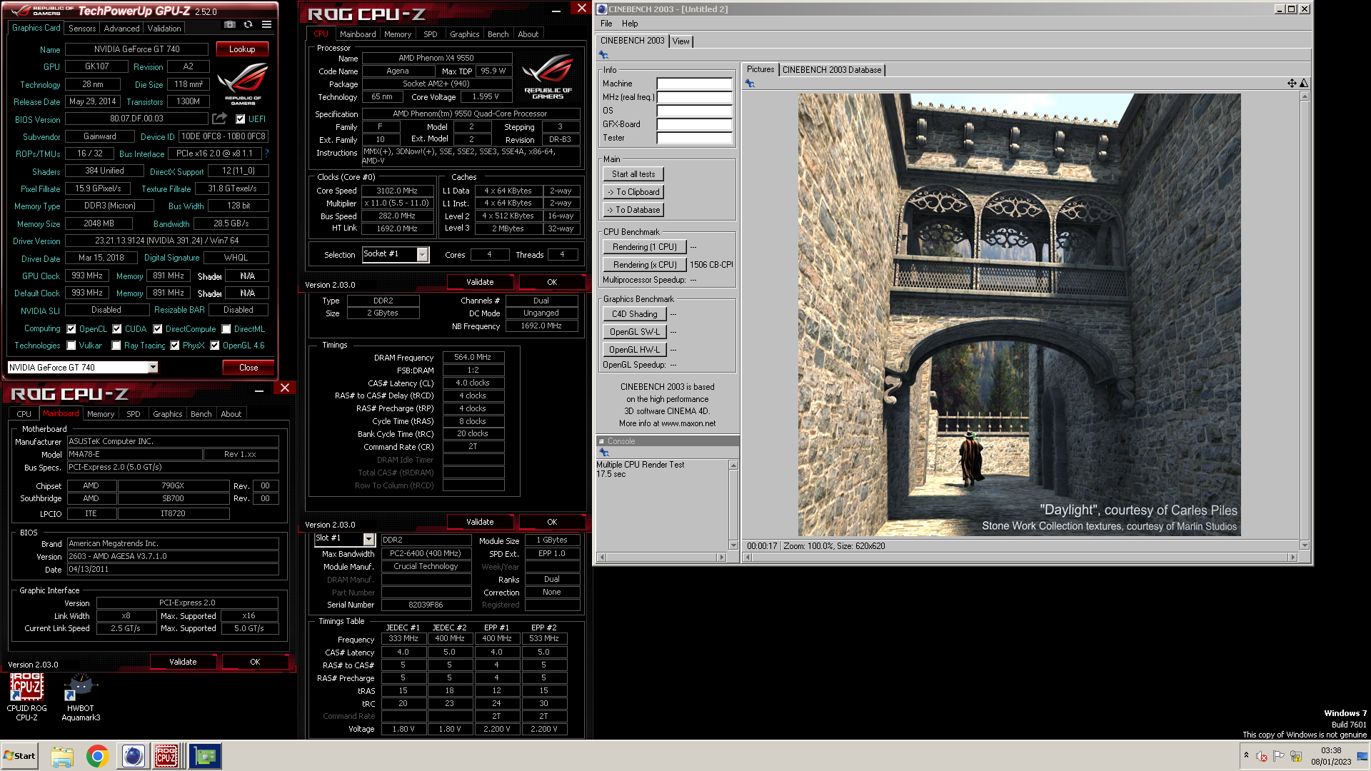Toggle the UEFI checkbox in GPU-Z
The image size is (1371, 771).
pyautogui.click(x=241, y=119)
